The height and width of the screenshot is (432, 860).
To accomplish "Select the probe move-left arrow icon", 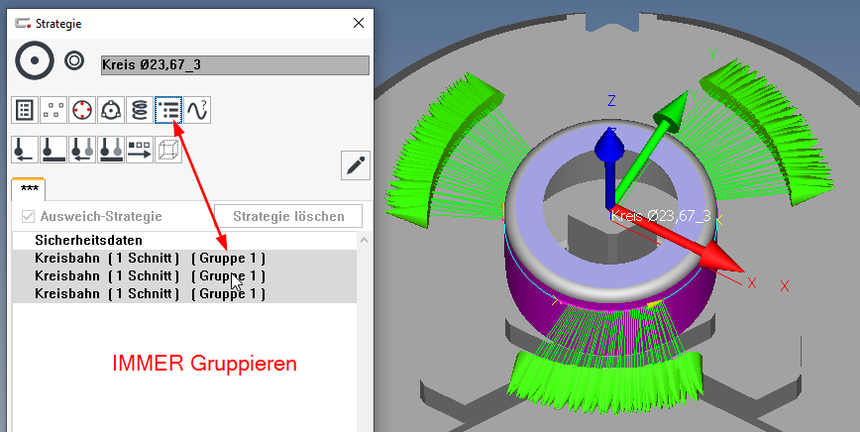I will coord(25,150).
